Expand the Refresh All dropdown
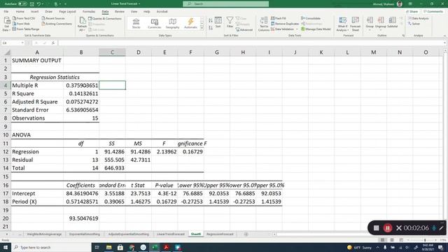This screenshot has width=448, height=252. (x=82, y=30)
